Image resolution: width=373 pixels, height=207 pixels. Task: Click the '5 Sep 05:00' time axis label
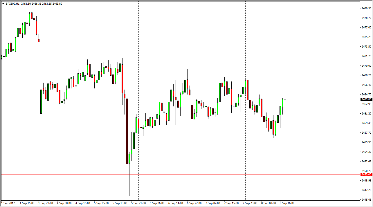[101, 203]
